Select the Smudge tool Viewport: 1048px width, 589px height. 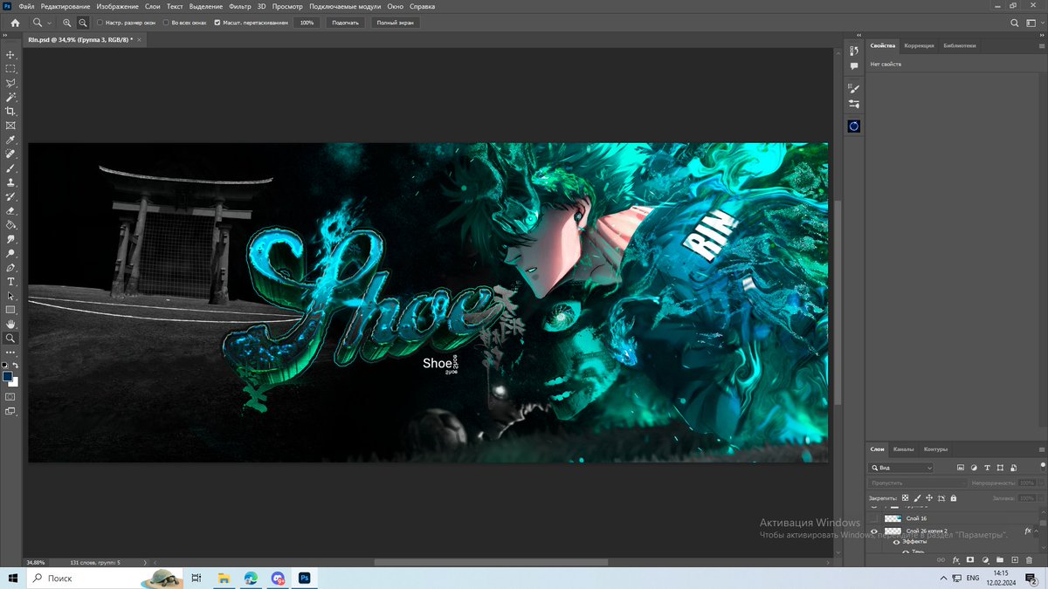(x=10, y=239)
